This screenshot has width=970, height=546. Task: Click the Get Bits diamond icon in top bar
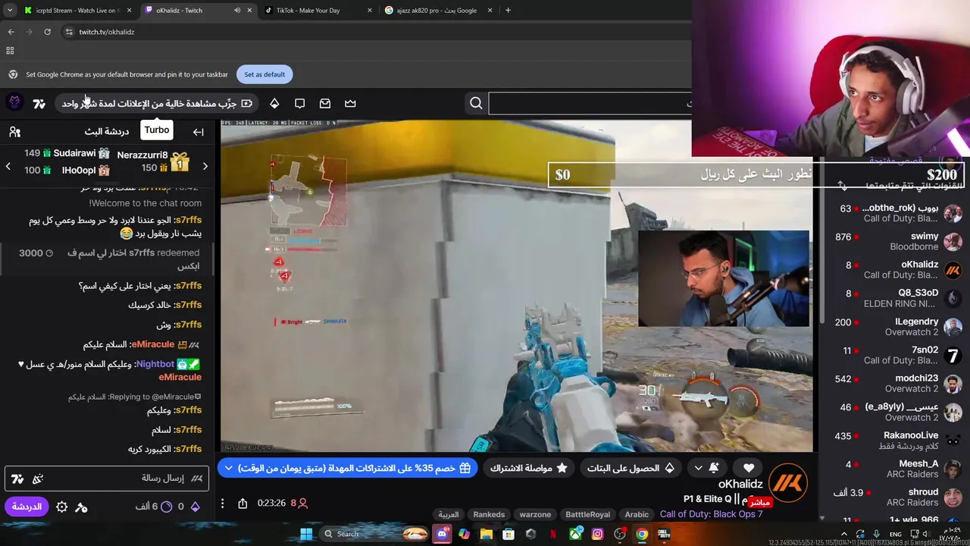pos(274,103)
